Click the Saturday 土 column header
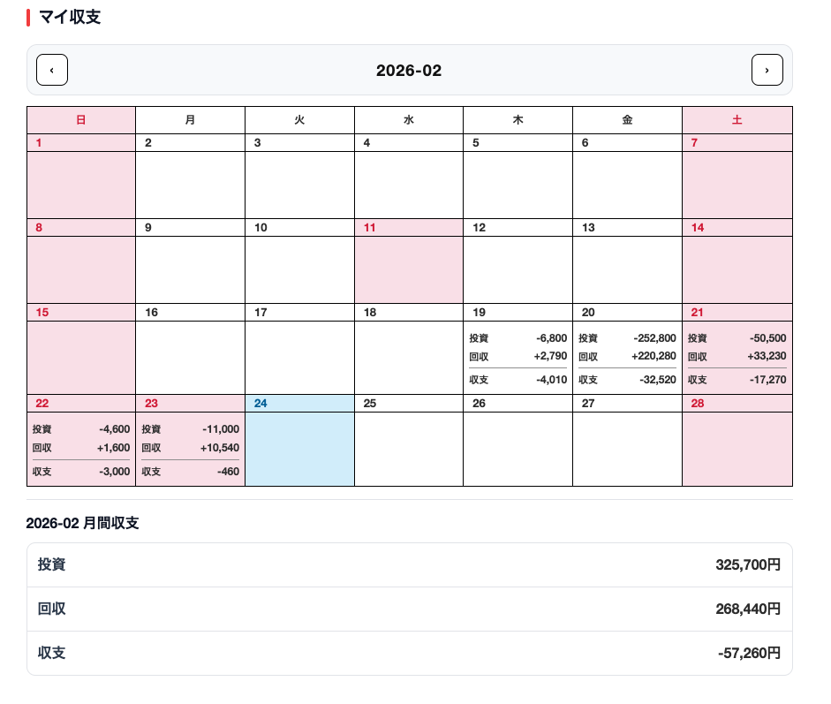This screenshot has height=704, width=831. (x=737, y=120)
